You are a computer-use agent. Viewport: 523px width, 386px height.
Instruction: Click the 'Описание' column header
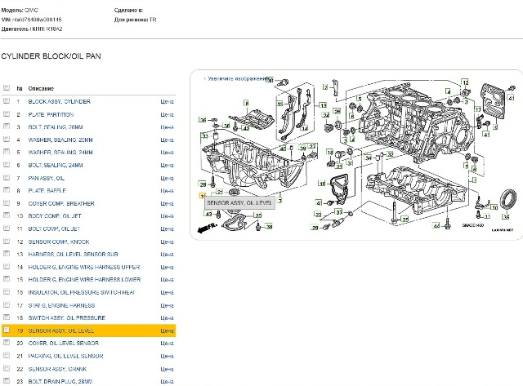(x=41, y=89)
